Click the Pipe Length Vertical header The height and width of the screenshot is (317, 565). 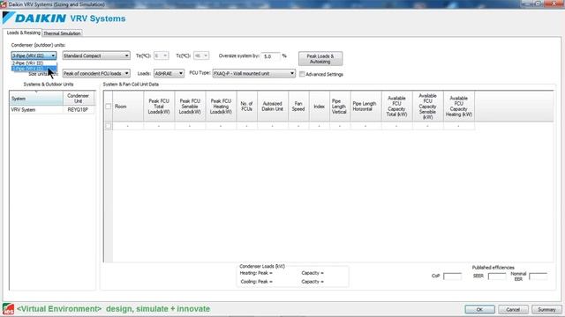(x=339, y=107)
